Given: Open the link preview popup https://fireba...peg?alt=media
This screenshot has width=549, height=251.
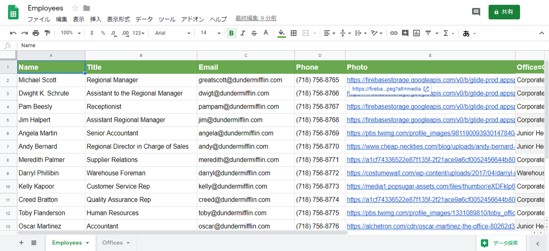Looking at the screenshot, I should coord(390,89).
